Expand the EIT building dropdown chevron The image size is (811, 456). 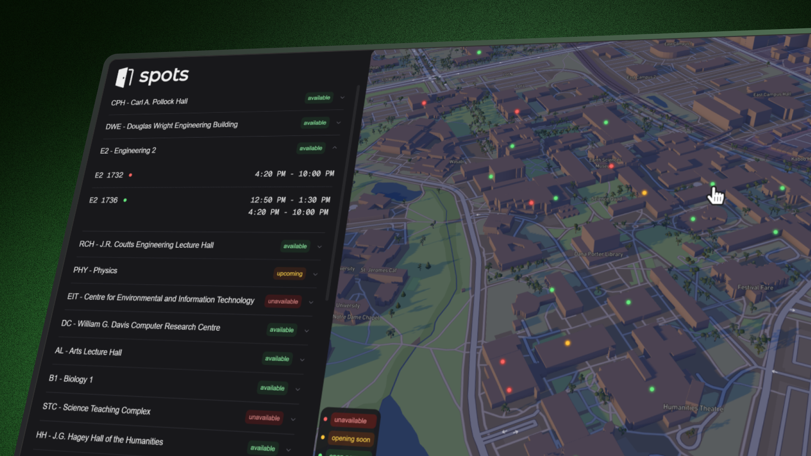pyautogui.click(x=311, y=302)
